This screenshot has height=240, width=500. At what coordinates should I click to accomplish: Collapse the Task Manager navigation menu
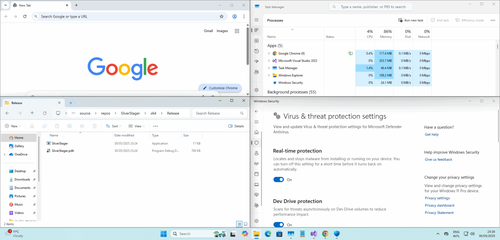pyautogui.click(x=257, y=20)
